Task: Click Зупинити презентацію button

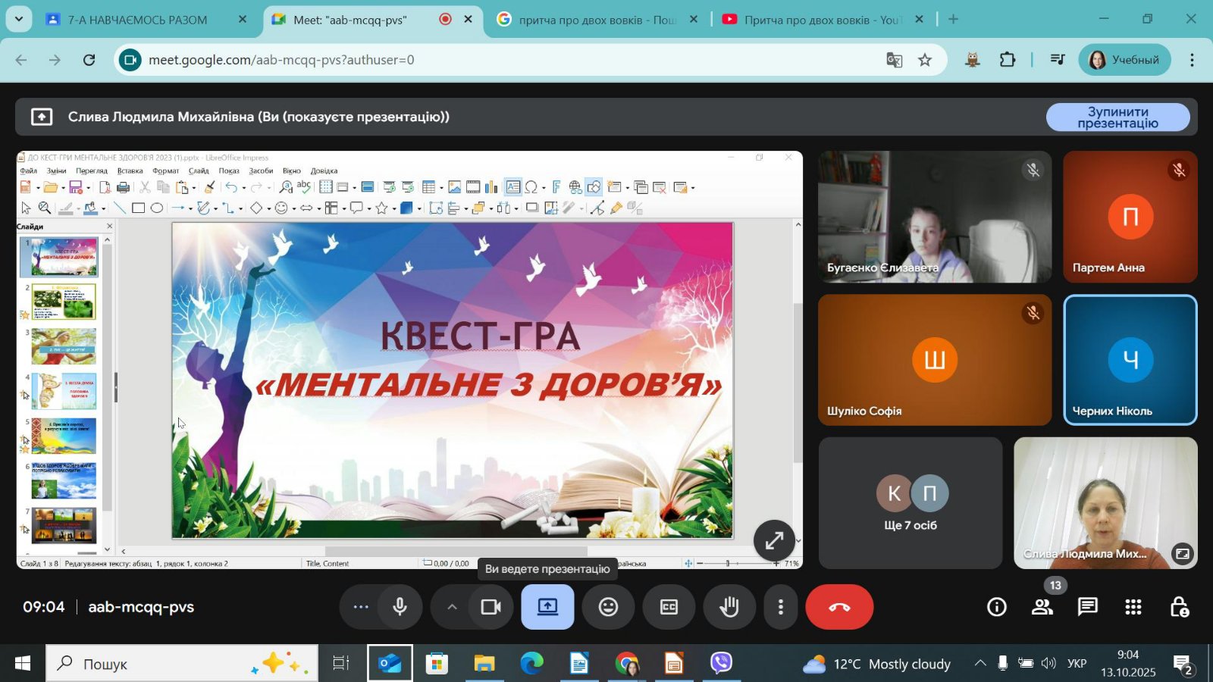Action: [x=1117, y=117]
